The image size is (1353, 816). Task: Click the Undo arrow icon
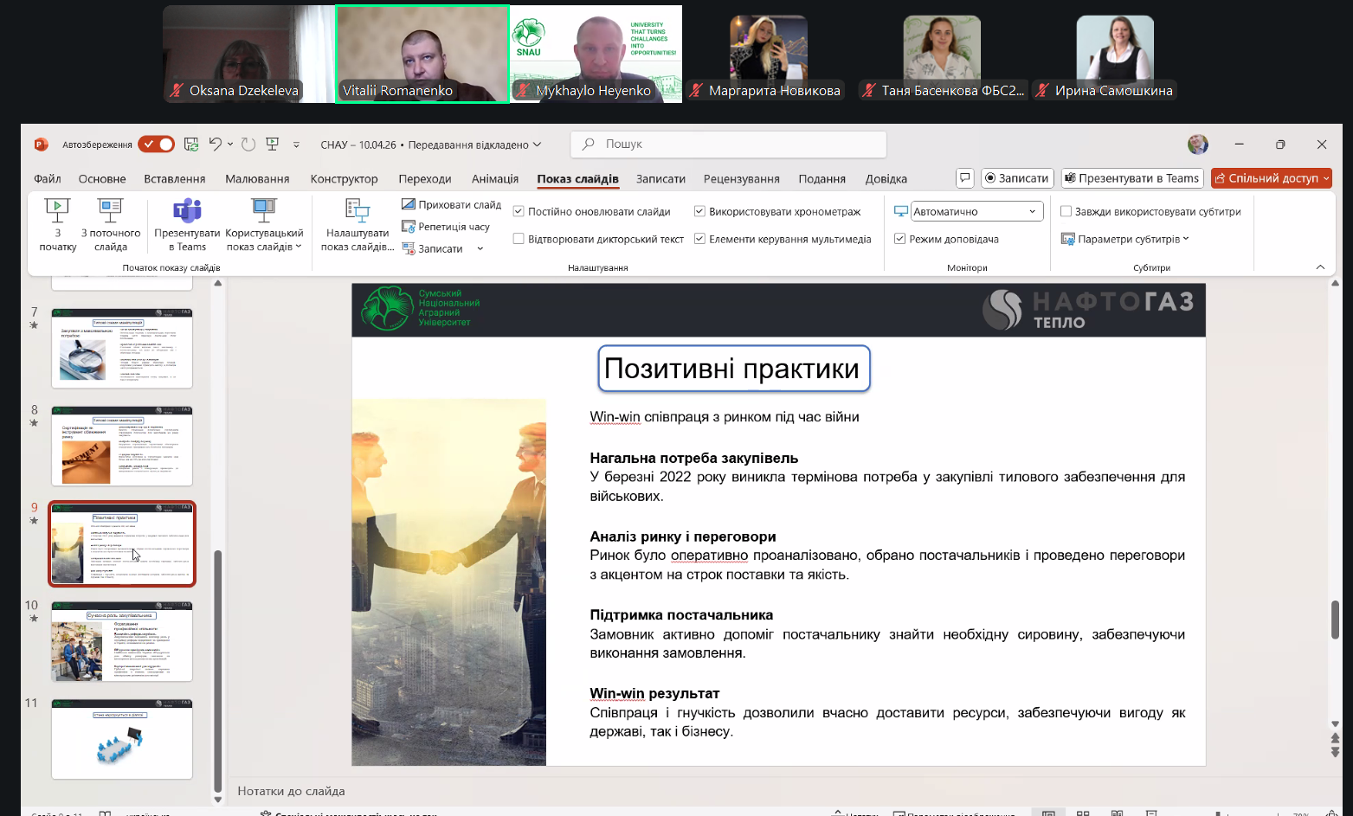click(x=215, y=145)
